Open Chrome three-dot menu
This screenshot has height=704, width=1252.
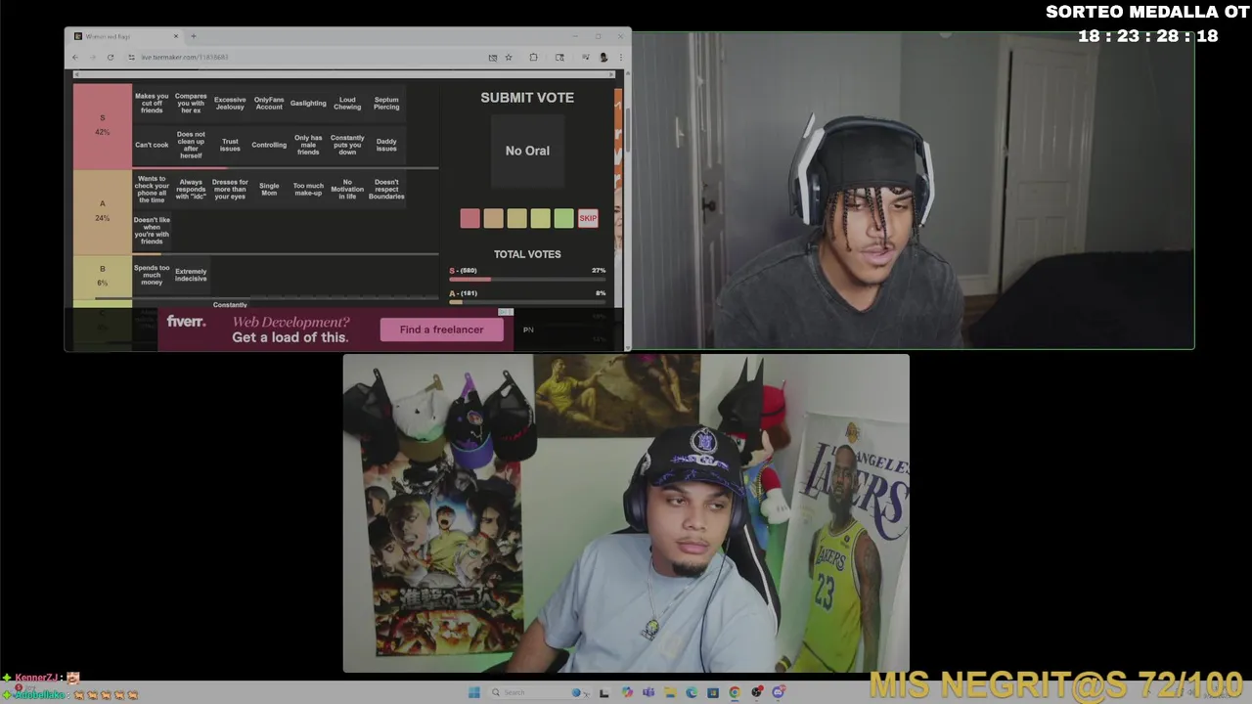point(620,57)
